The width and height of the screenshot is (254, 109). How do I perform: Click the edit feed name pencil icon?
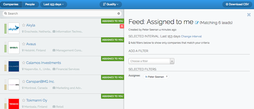pyautogui.click(x=197, y=23)
